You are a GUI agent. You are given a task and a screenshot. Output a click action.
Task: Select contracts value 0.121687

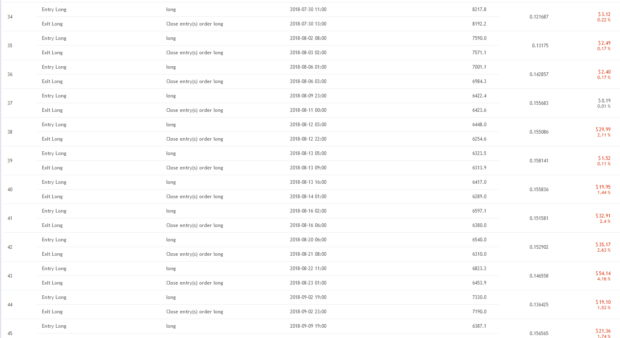[x=539, y=17]
